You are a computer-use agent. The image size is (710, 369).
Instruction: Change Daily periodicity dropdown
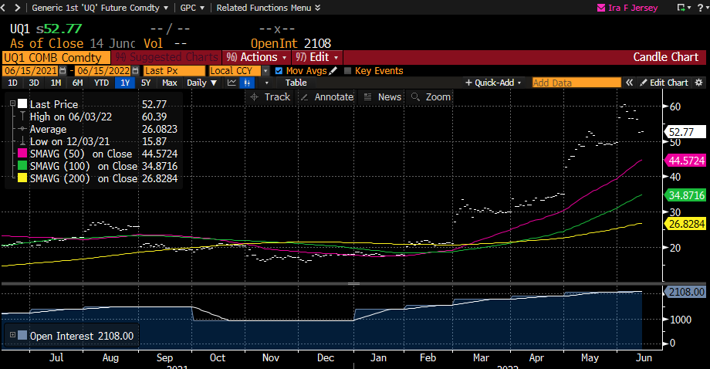201,83
